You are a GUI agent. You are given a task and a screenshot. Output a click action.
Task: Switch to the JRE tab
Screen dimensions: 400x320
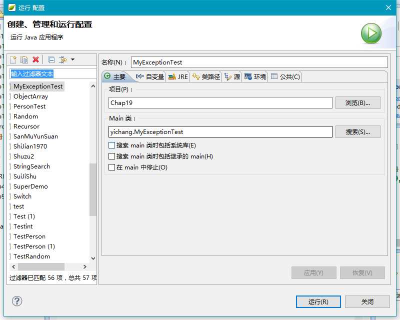pyautogui.click(x=178, y=76)
